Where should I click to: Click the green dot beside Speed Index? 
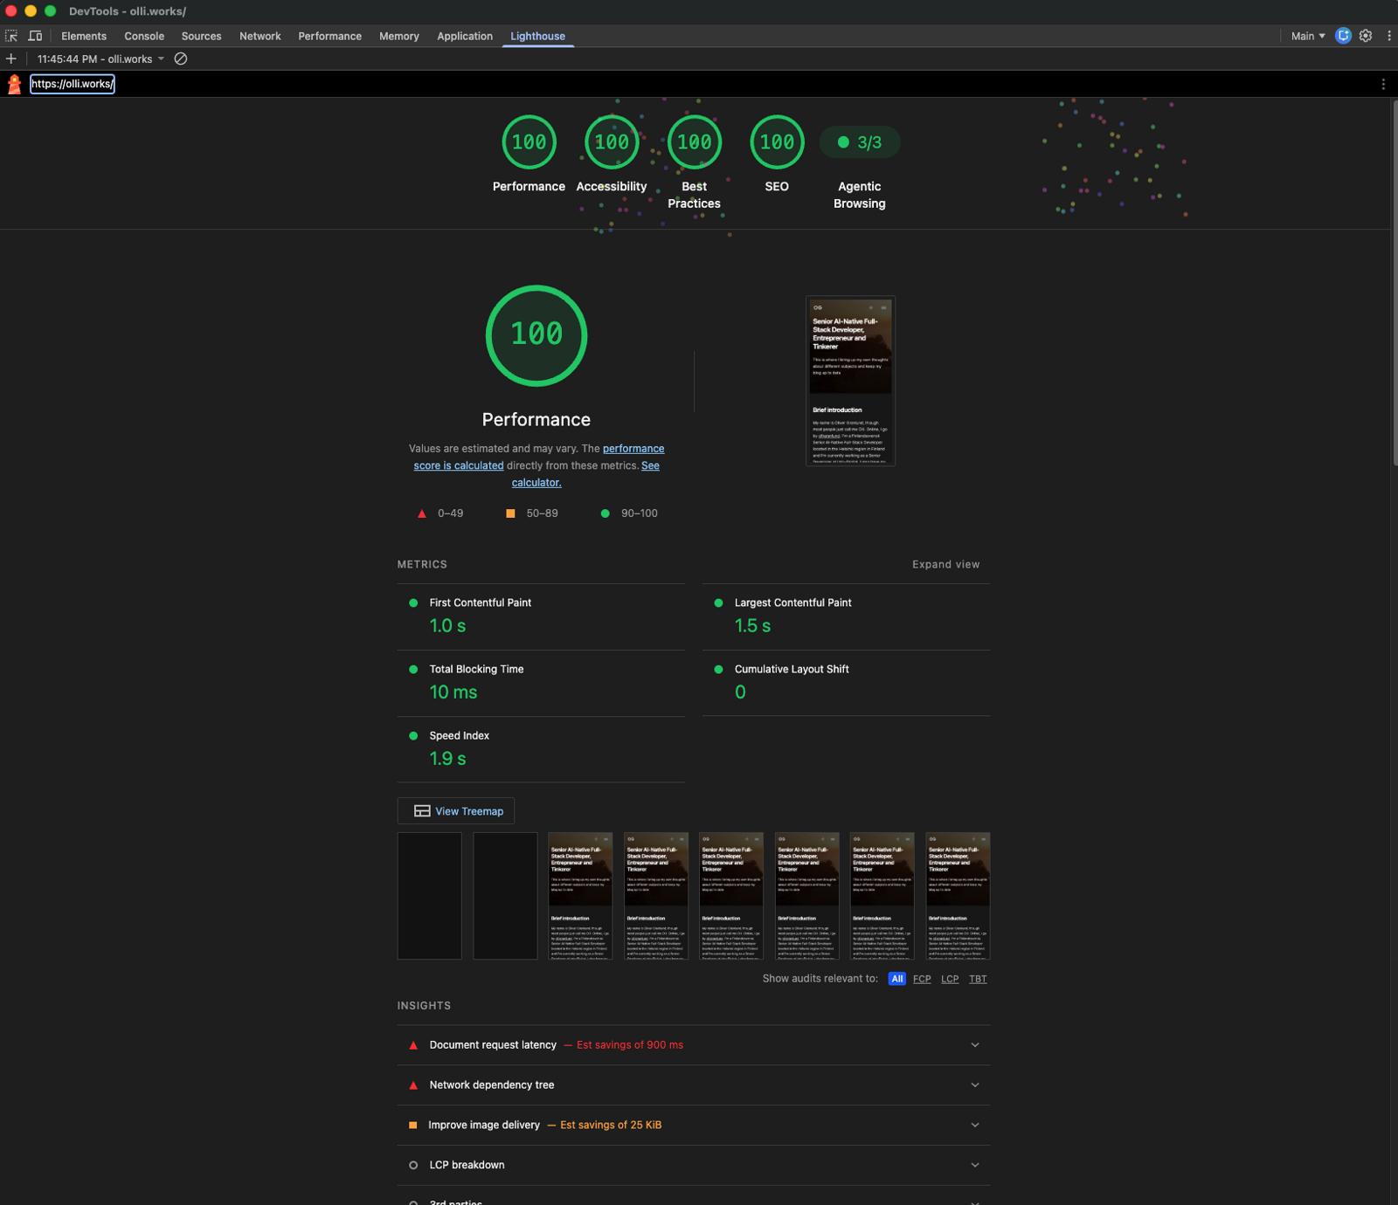(x=413, y=736)
